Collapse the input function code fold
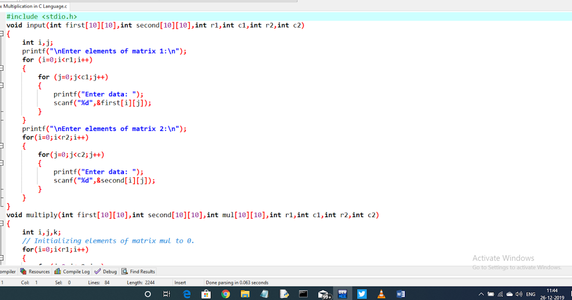The image size is (572, 300). (x=2, y=33)
